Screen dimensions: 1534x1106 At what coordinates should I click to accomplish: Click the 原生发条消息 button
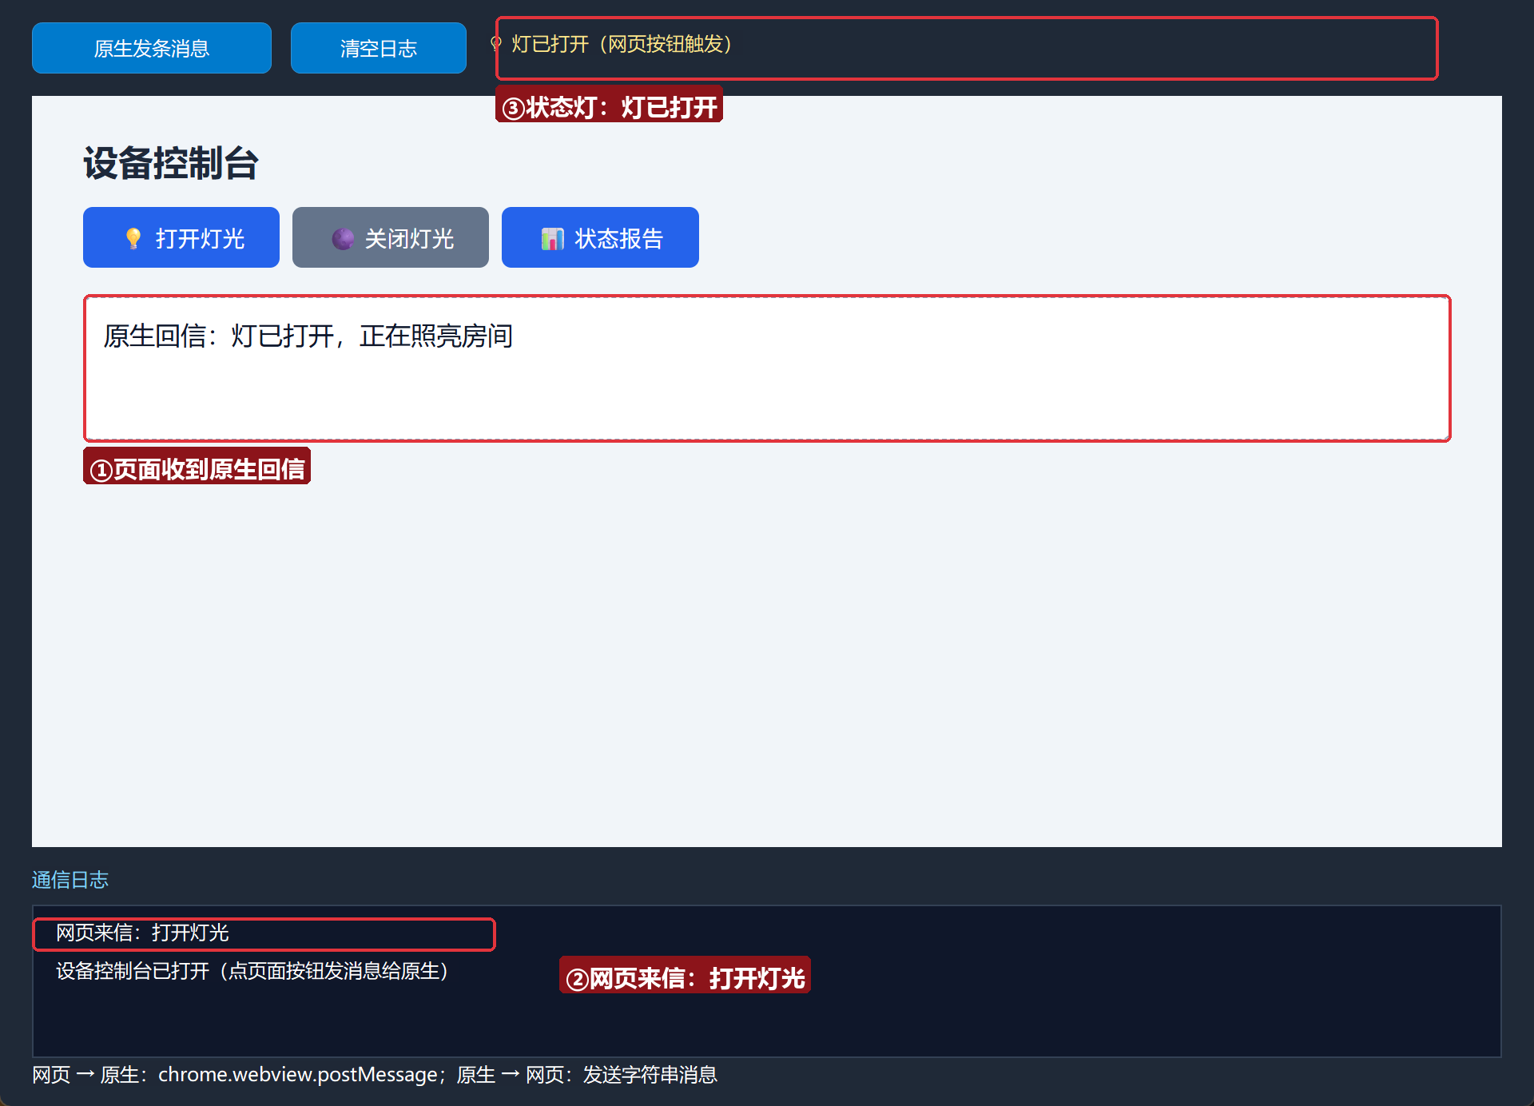152,48
